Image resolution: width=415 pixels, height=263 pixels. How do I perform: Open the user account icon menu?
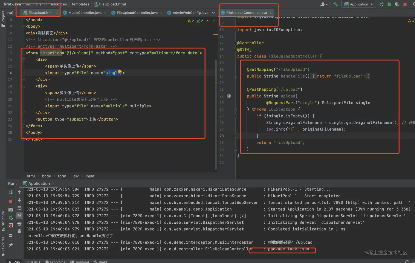(324, 4)
